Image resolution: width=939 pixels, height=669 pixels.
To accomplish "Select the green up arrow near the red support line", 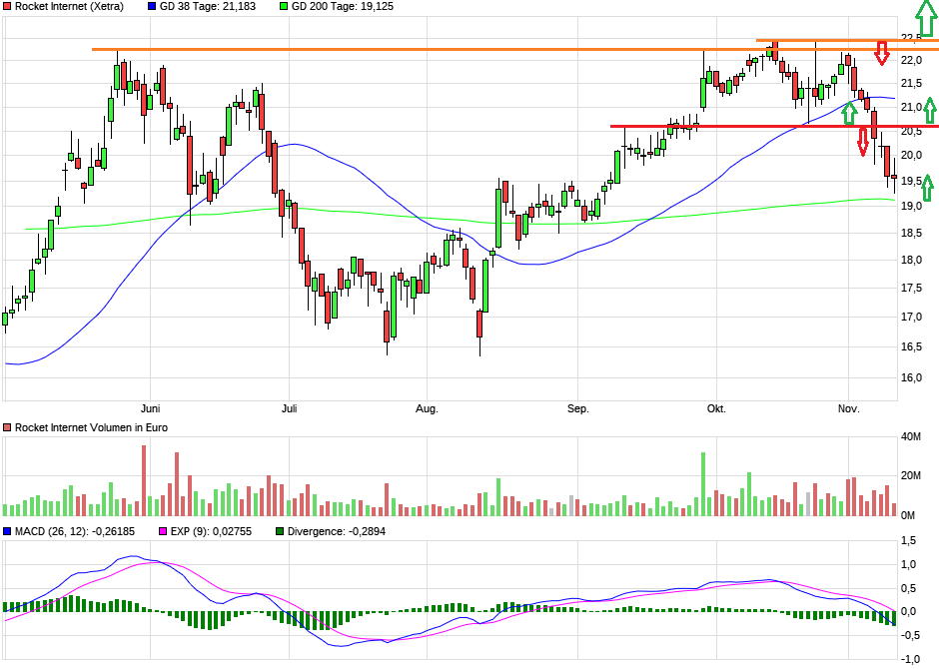I will click(850, 113).
